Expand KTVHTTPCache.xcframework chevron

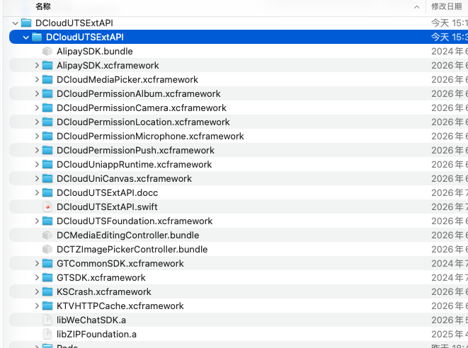point(37,306)
